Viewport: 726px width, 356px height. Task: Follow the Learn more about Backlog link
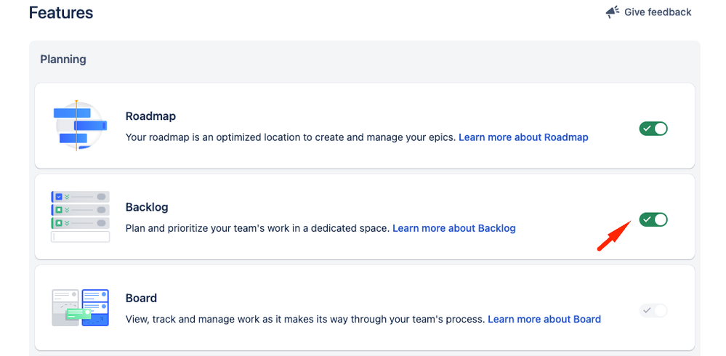[x=454, y=228]
